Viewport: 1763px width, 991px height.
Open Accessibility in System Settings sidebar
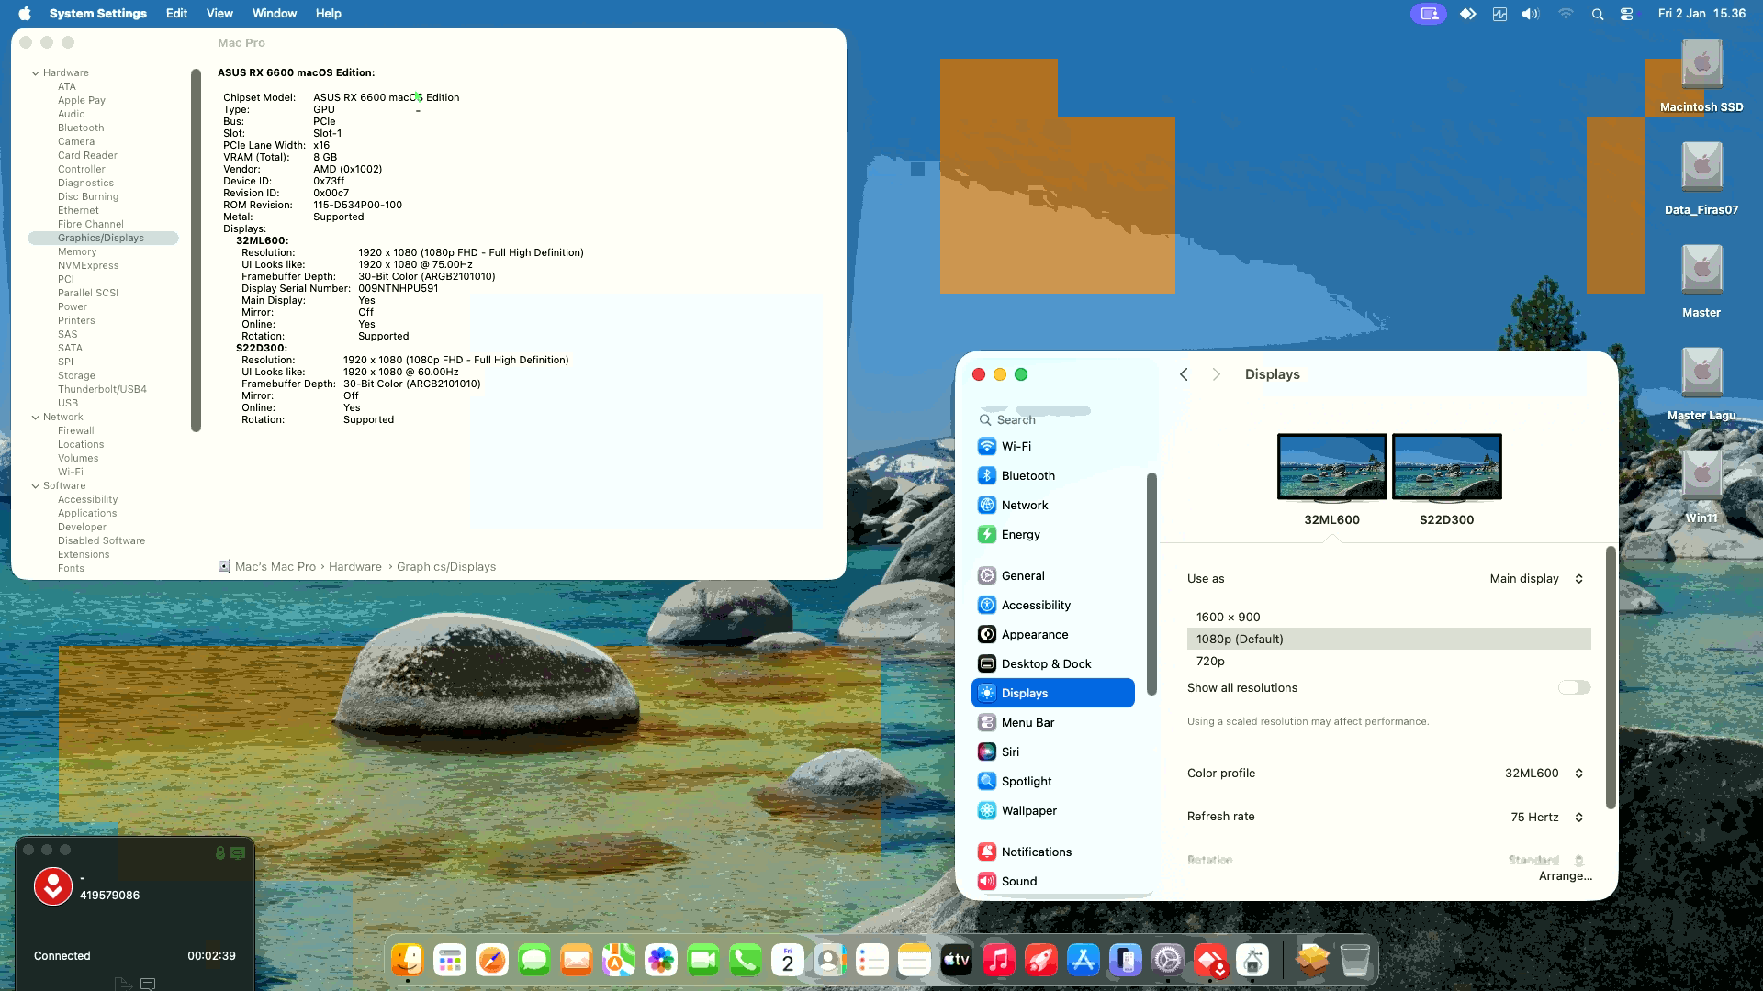(x=1052, y=605)
